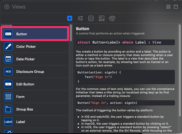Select Date Picker in the list
This screenshot has height=134, width=182.
(x=35, y=59)
